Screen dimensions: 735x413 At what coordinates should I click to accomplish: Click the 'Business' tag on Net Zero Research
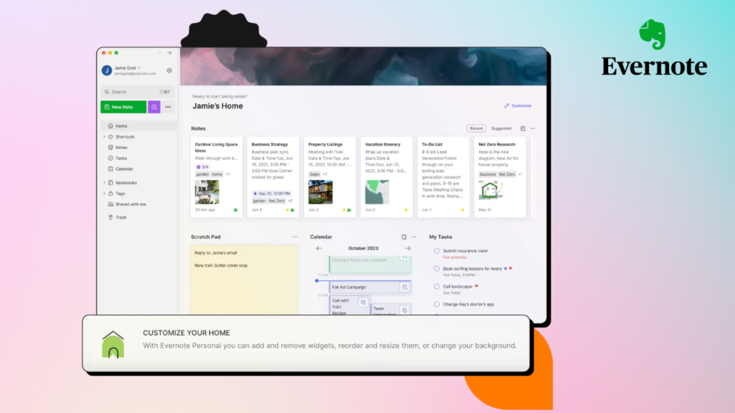click(x=487, y=175)
